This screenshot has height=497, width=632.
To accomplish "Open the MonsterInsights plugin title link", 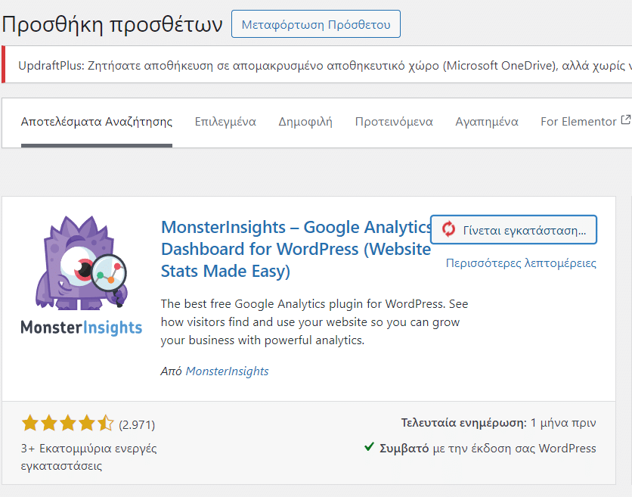I will click(296, 250).
